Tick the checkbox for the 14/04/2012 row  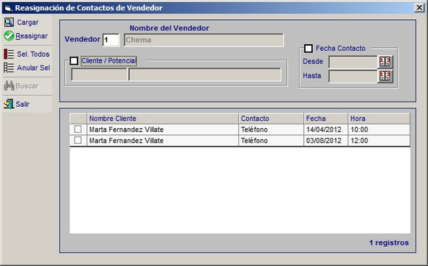coord(77,129)
